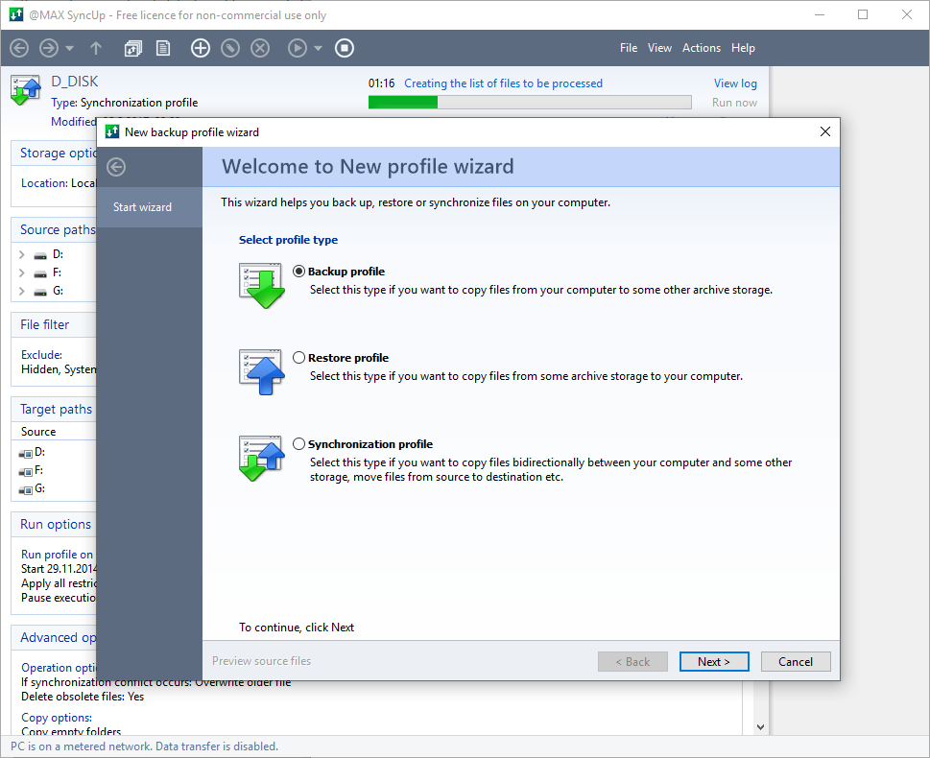Click the Backup profile green arrow icon
Image resolution: width=930 pixels, height=758 pixels.
pos(262,285)
